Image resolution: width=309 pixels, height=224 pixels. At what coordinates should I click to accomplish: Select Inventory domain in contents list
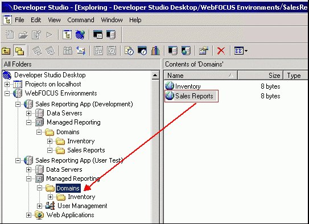coord(188,86)
